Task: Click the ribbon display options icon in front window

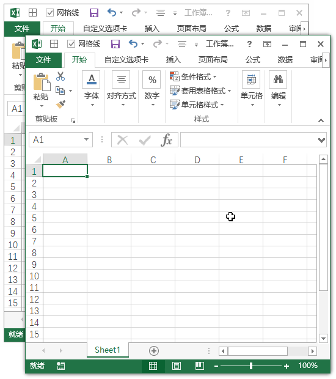Action: (267, 44)
